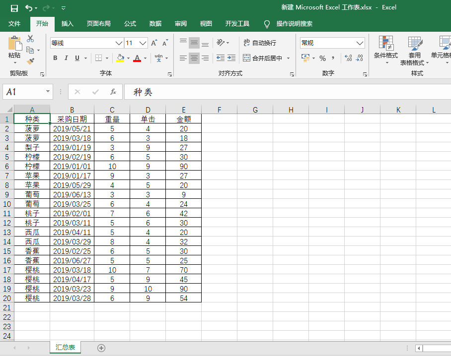Open the customize quick access toolbar dropdown

click(64, 8)
